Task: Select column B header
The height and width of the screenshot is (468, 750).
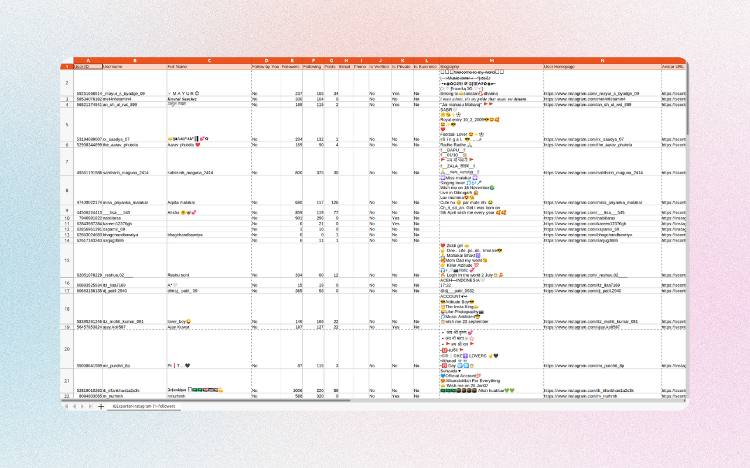Action: [135, 60]
